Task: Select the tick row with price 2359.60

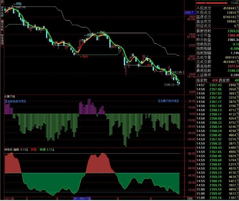Action: (218, 160)
